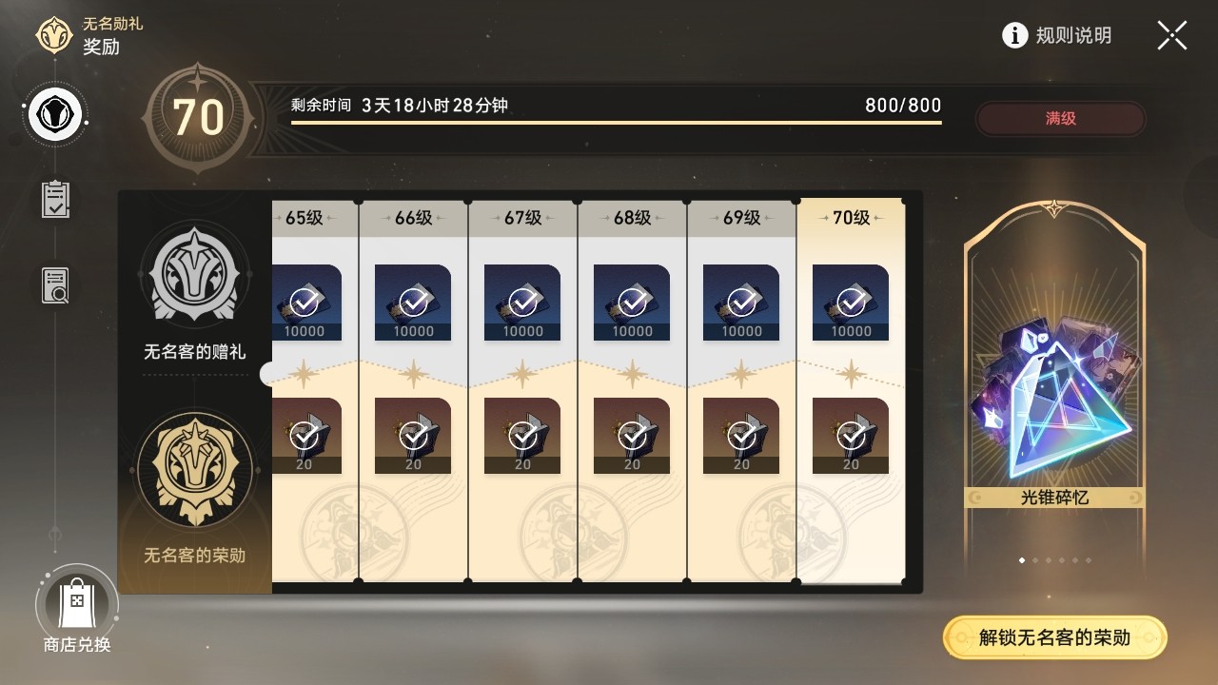This screenshot has height=685, width=1218.
Task: Click the level 66 claimed 10000 credits reward
Action: pos(413,303)
